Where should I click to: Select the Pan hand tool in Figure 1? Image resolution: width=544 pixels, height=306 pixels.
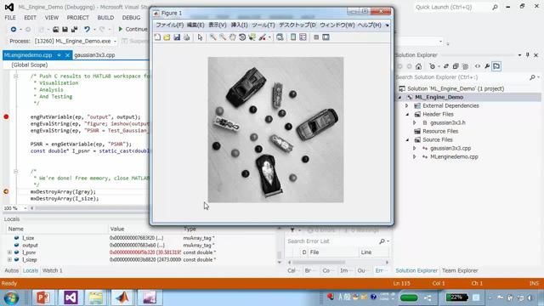tap(232, 37)
